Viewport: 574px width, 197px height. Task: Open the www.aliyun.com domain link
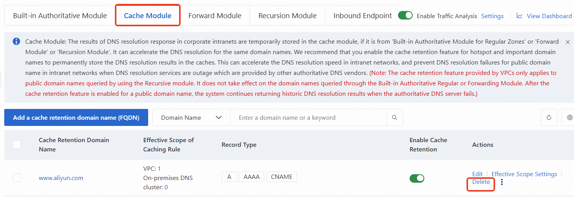(x=61, y=178)
